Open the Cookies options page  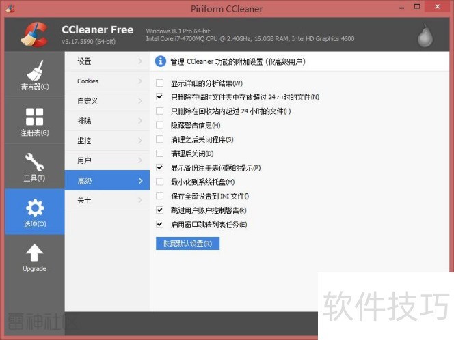tap(107, 81)
